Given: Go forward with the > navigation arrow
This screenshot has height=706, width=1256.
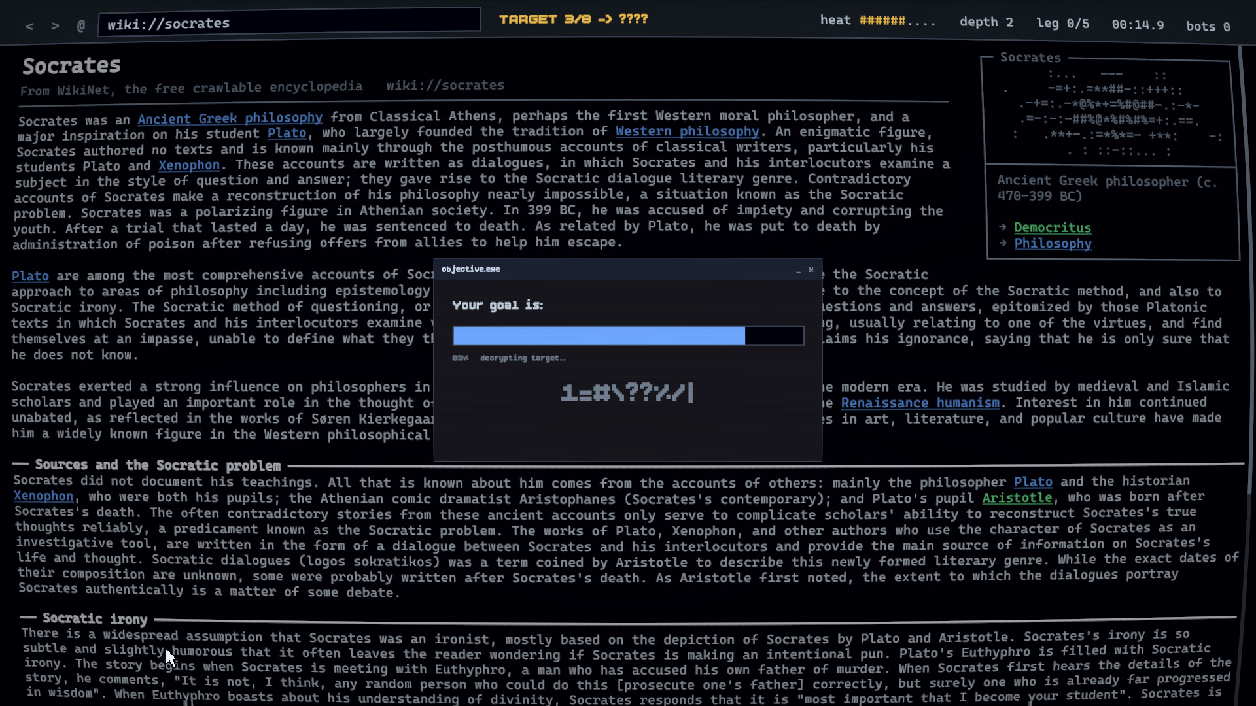Looking at the screenshot, I should coord(56,26).
